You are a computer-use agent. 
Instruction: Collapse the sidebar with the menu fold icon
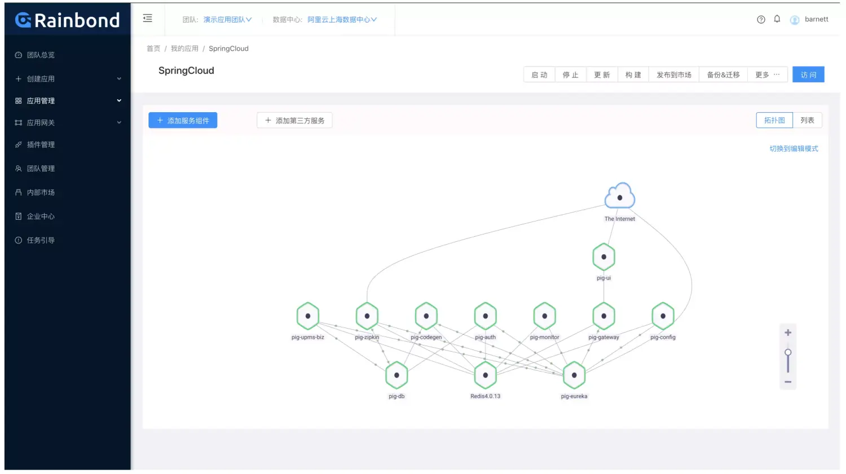[148, 19]
